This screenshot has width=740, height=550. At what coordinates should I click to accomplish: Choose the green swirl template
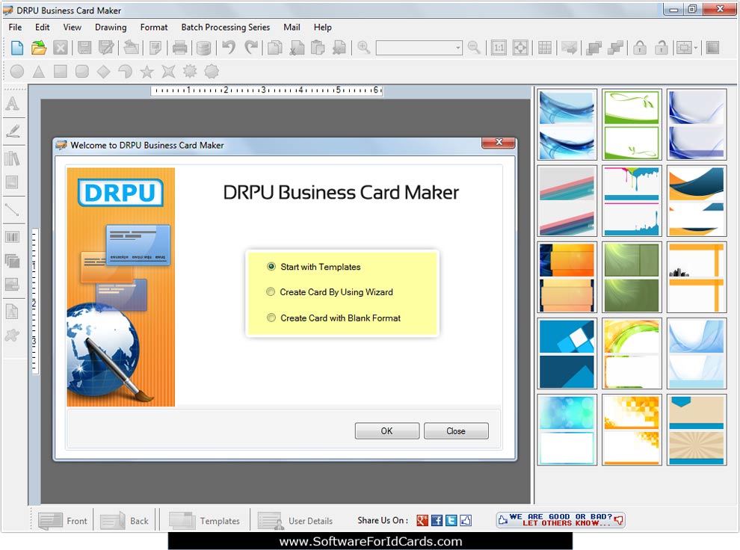point(632,277)
